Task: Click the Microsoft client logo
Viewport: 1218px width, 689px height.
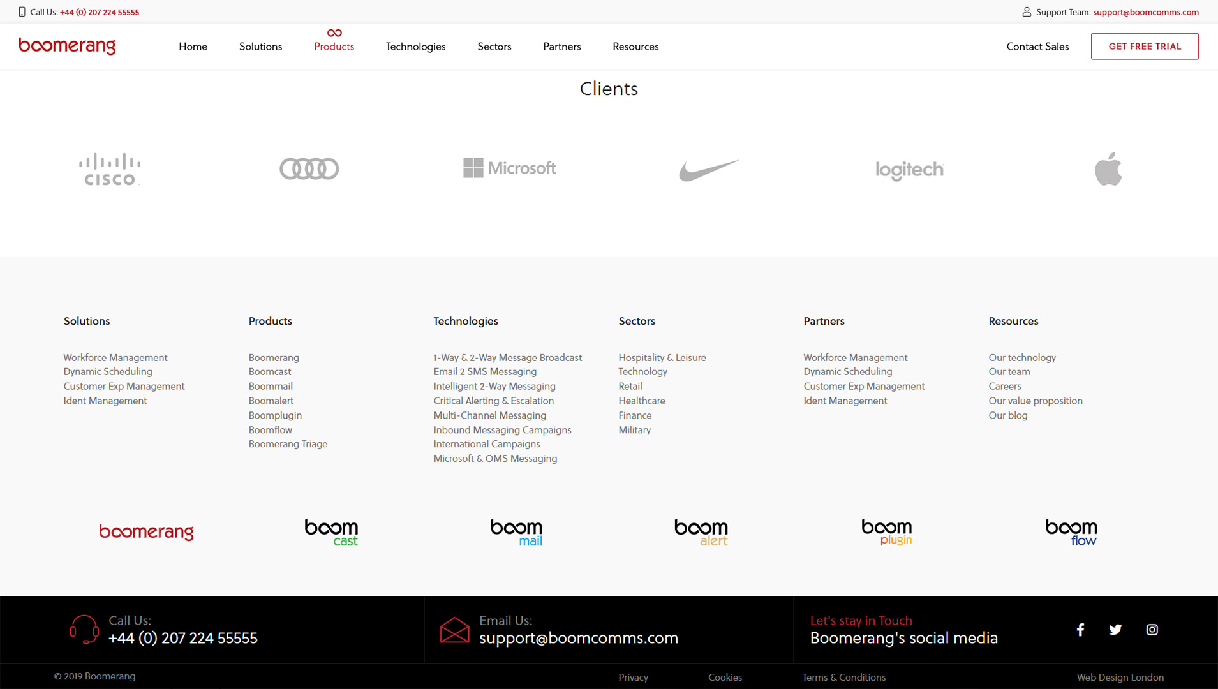Action: click(509, 168)
